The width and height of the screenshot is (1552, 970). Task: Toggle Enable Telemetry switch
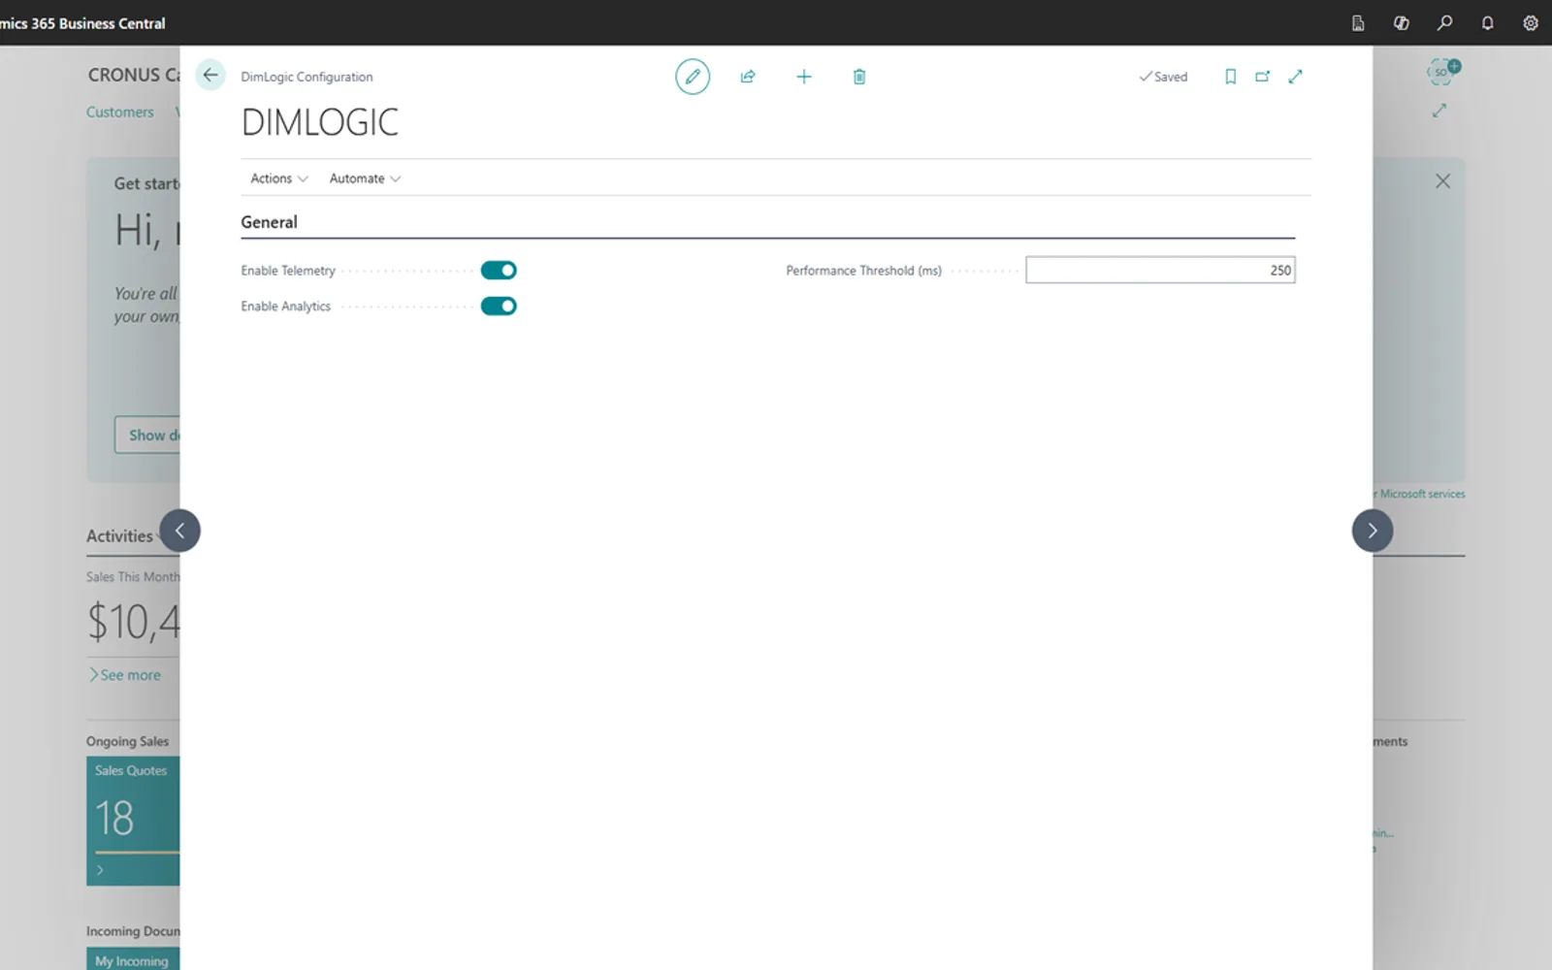499,271
